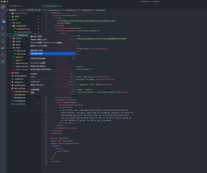Image resolution: width=207 pixels, height=173 pixels.
Task: Expand the tests folder
Action: click(16, 72)
